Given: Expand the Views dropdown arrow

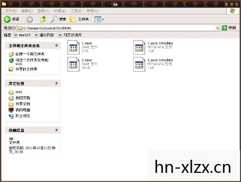Looking at the screenshot, I should pos(103,19).
